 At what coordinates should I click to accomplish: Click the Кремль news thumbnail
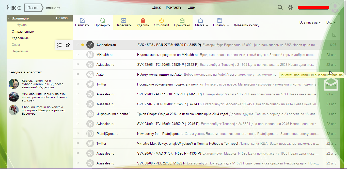click(x=14, y=84)
